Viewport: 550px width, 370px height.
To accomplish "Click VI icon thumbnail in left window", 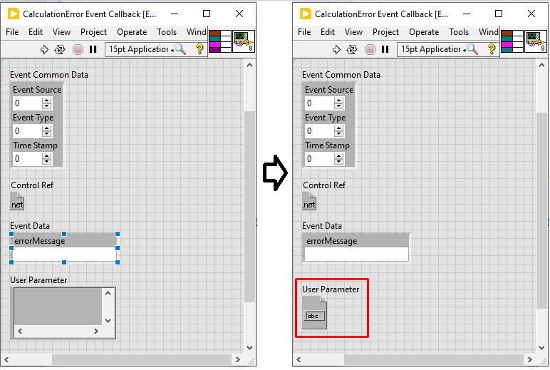I will coord(244,41).
